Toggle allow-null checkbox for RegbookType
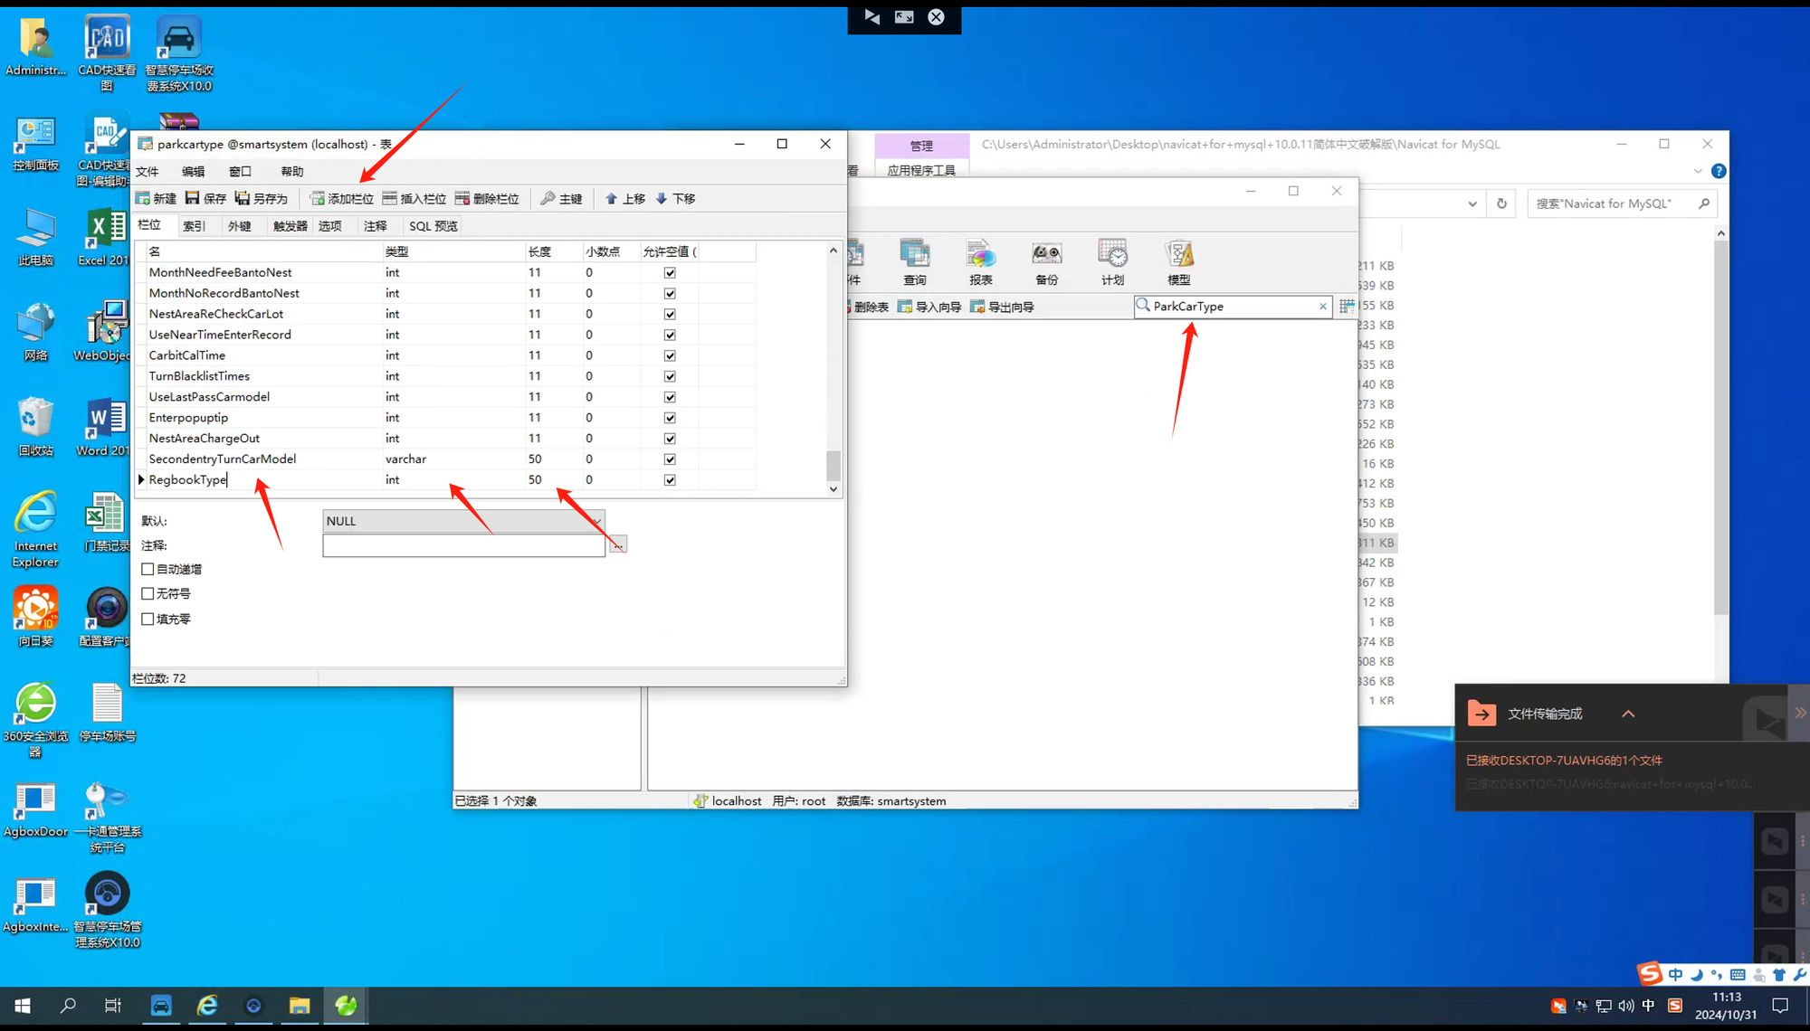Viewport: 1810px width, 1031px height. 670,480
